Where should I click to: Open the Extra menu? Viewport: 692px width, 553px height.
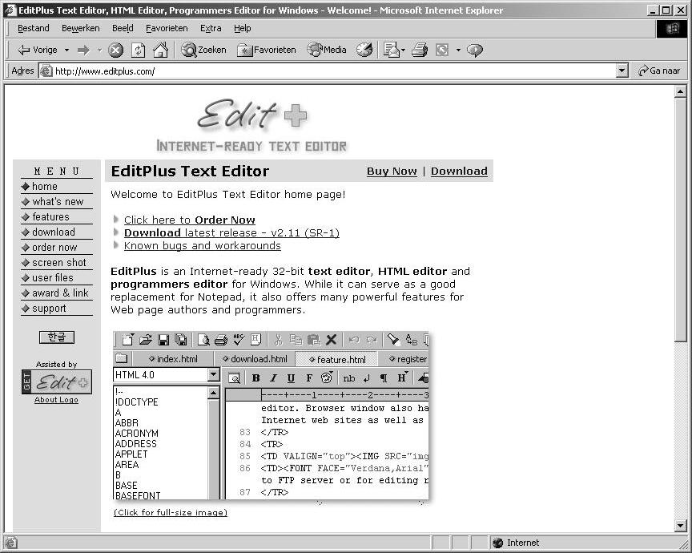(211, 28)
